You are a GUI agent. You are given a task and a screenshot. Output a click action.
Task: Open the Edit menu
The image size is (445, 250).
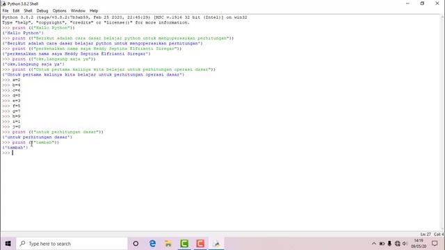coord(16,11)
